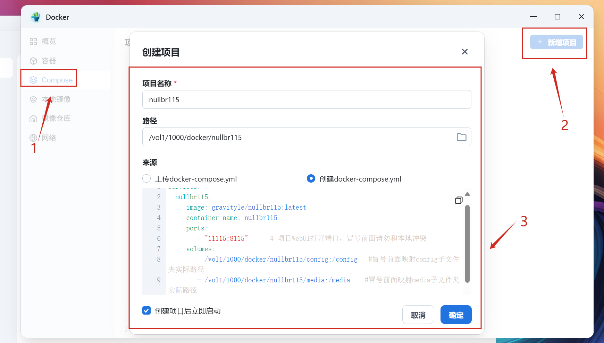The width and height of the screenshot is (604, 343).
Task: Copy compose code with the copy icon
Action: (459, 200)
